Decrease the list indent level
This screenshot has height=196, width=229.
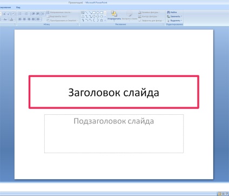[33, 14]
